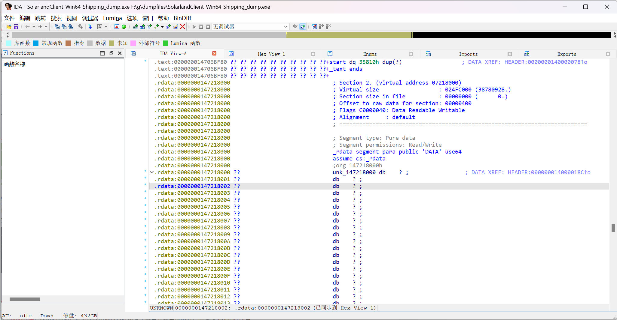Viewport: 617px width, 320px height.
Task: Click the stop process square icon
Action: pos(208,27)
